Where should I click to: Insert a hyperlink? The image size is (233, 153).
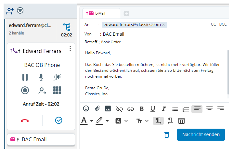pyautogui.click(x=131, y=109)
